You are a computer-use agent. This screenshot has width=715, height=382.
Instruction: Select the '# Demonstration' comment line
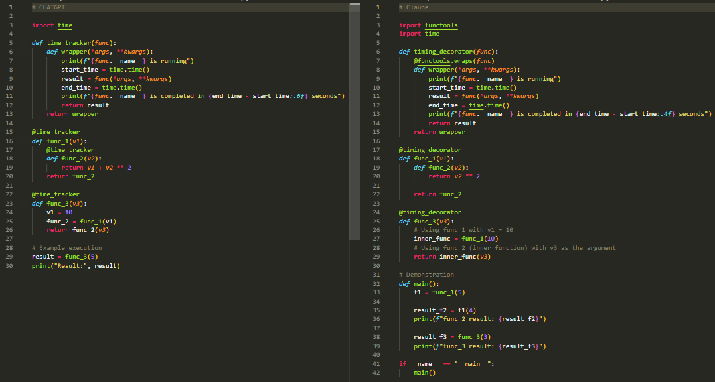point(426,275)
